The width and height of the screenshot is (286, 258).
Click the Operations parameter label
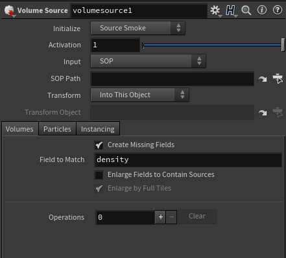pyautogui.click(x=66, y=217)
